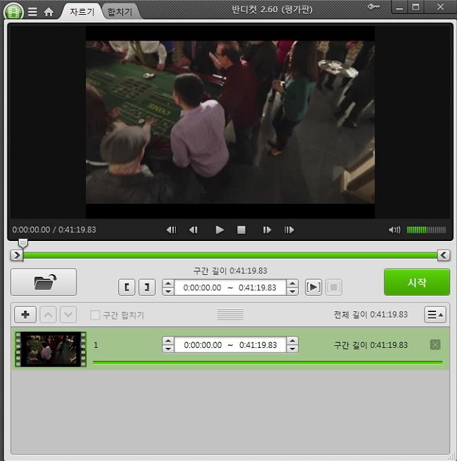This screenshot has width=457, height=461.
Task: Click segment 1 green progress bar
Action: tap(268, 363)
